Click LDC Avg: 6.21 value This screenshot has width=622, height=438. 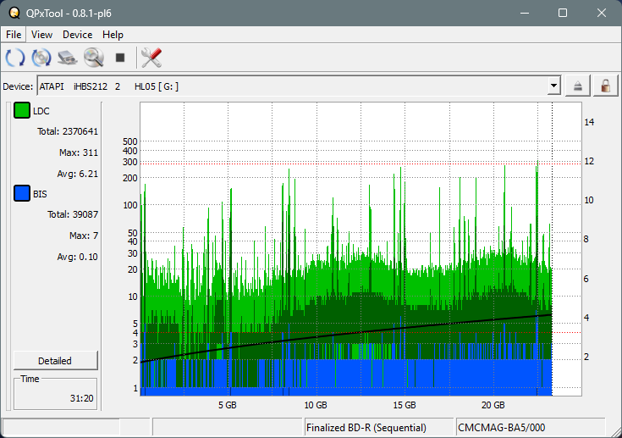pyautogui.click(x=77, y=174)
